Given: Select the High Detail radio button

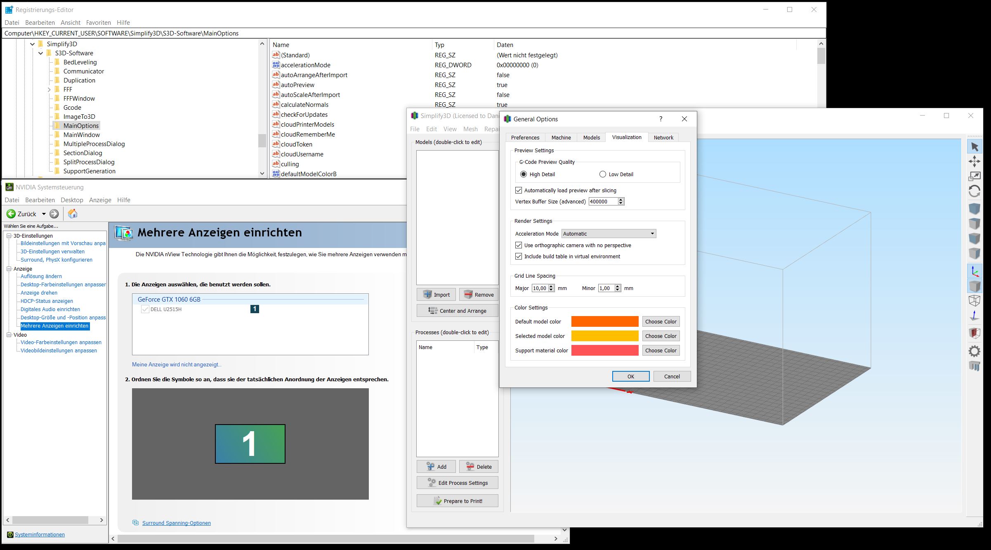Looking at the screenshot, I should coord(524,174).
